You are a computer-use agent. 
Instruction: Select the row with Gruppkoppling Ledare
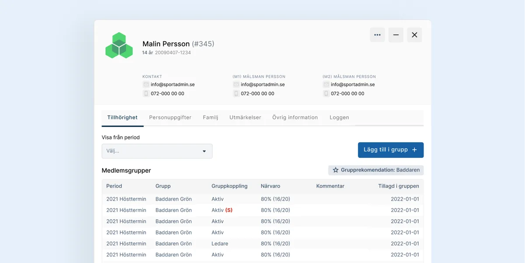(x=262, y=243)
